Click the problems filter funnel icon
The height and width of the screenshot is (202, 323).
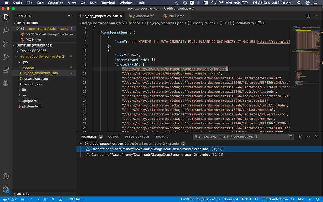290,136
